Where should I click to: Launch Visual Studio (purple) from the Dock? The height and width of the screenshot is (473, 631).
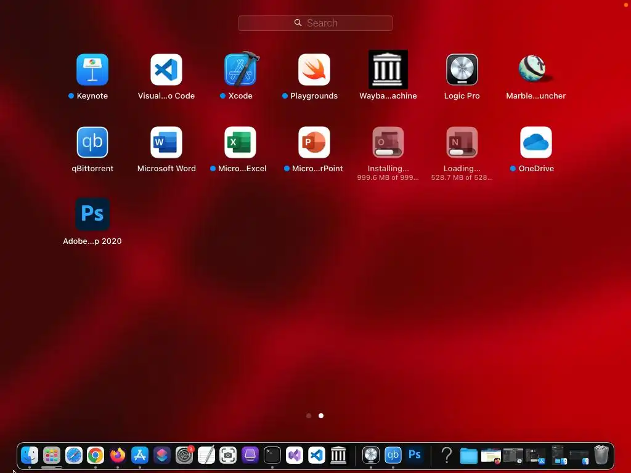tap(294, 455)
